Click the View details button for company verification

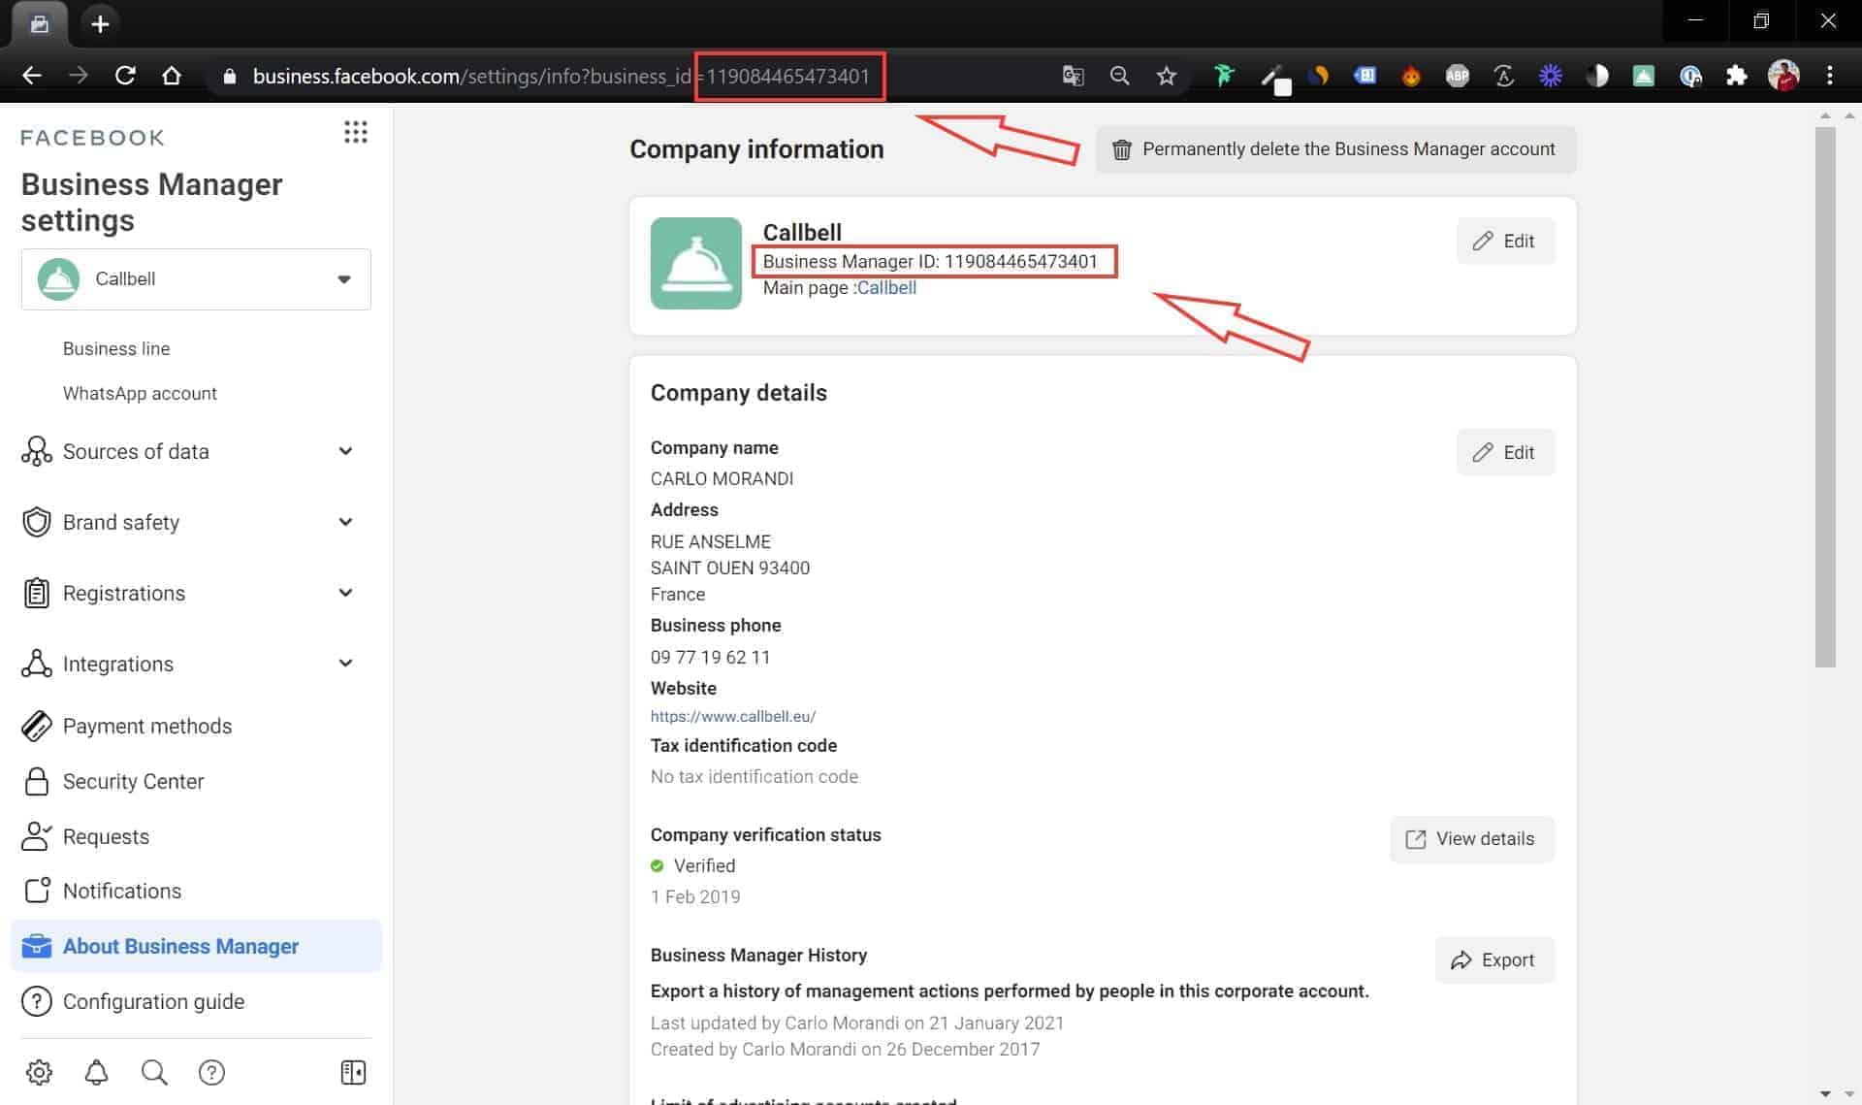tap(1471, 838)
